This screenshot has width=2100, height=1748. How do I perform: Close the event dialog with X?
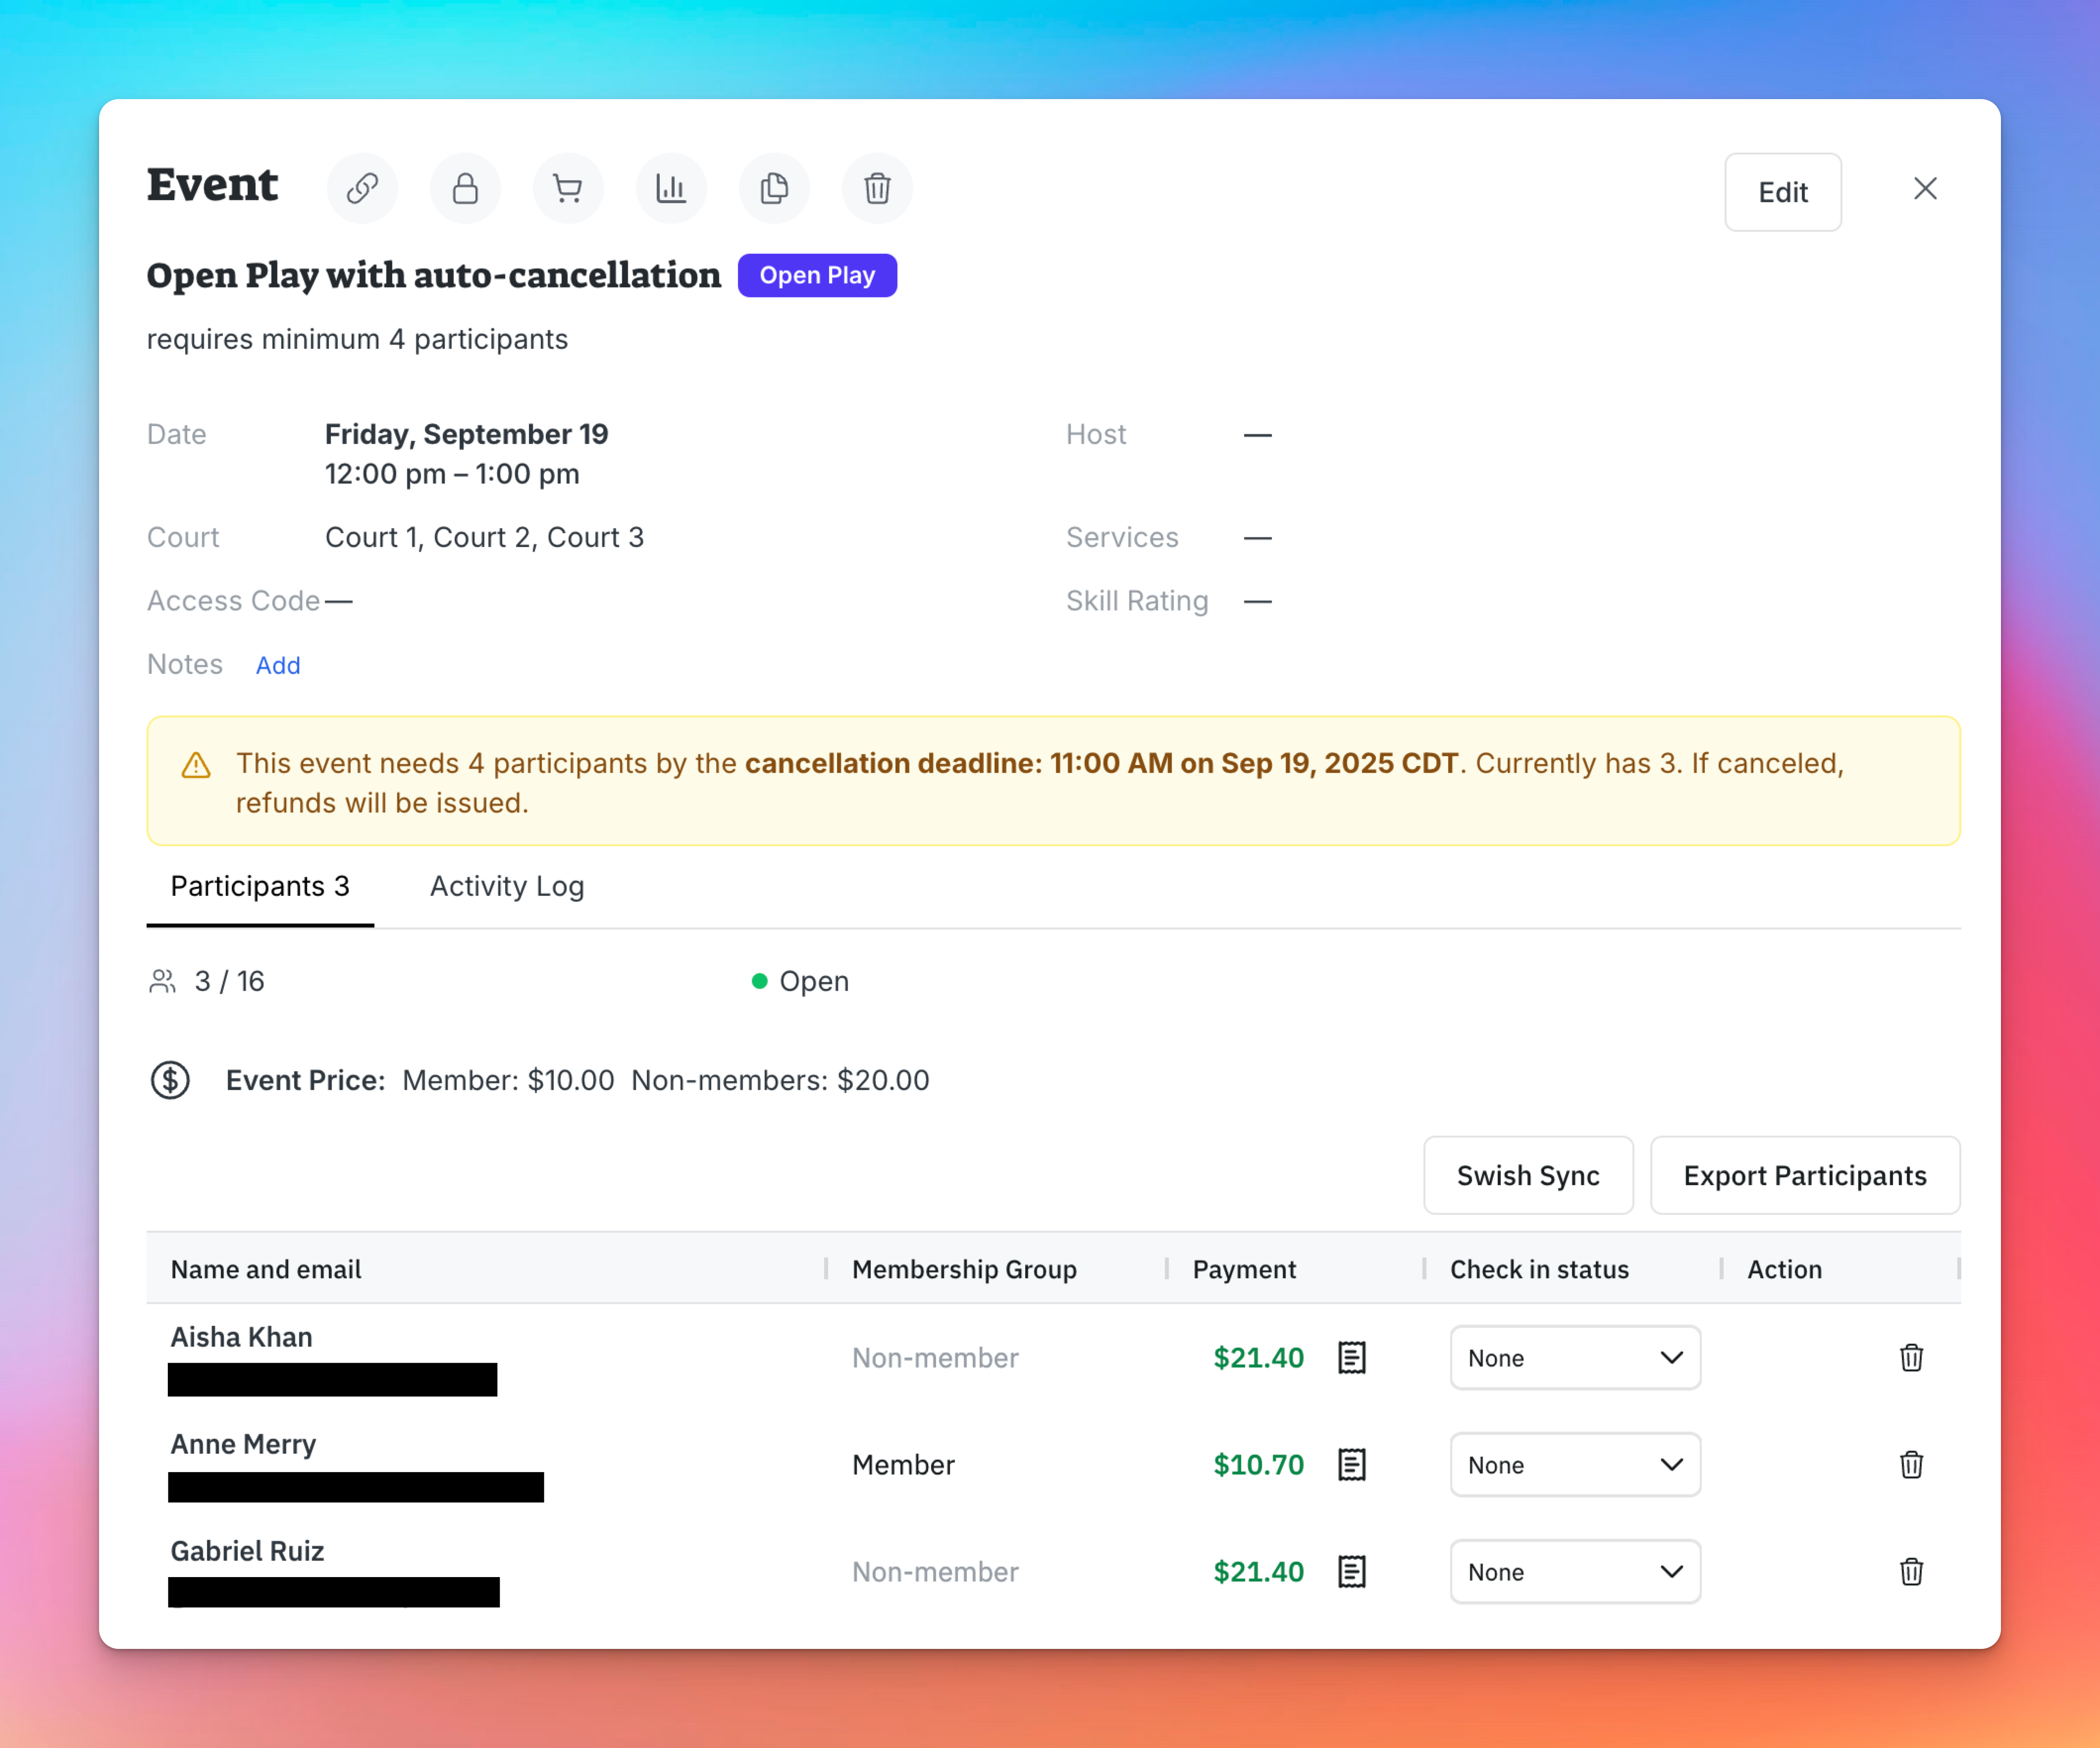pos(1925,188)
